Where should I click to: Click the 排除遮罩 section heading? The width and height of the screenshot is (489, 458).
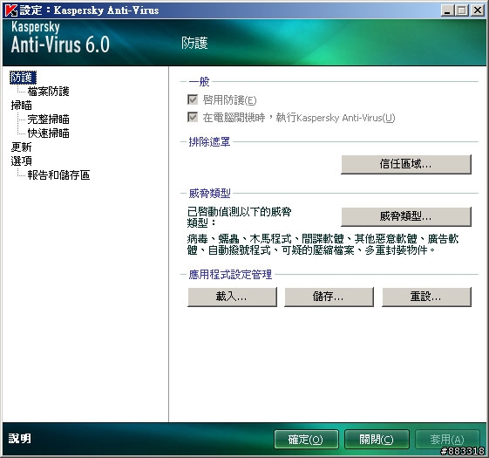pyautogui.click(x=209, y=141)
